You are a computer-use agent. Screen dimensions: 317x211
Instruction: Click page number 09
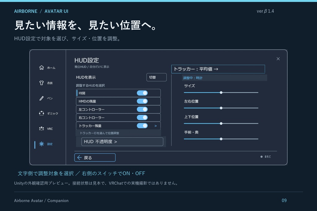(284, 200)
